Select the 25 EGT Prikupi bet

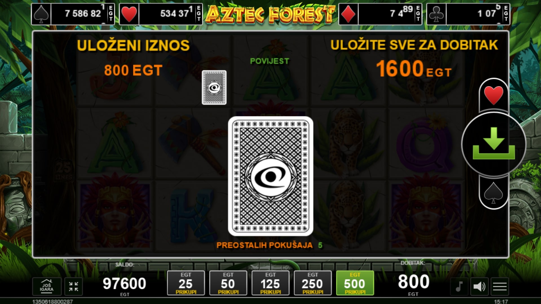tap(186, 283)
